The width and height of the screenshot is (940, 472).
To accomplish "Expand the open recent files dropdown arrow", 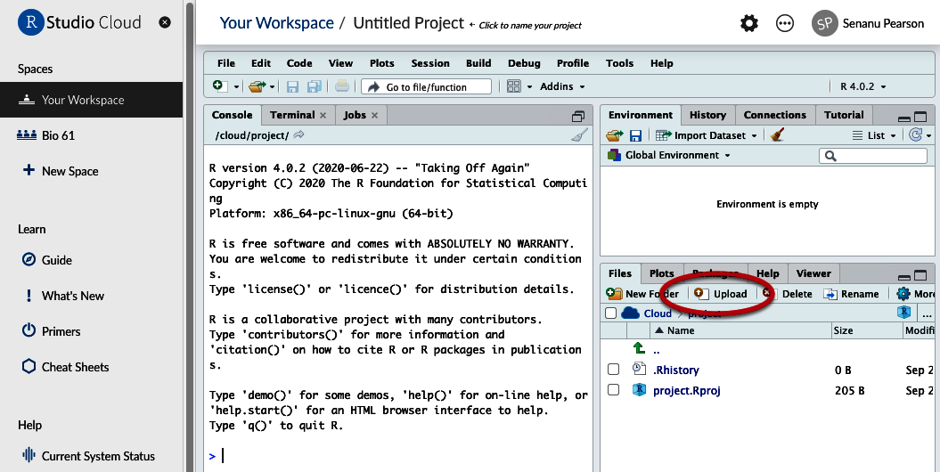I will pyautogui.click(x=272, y=87).
